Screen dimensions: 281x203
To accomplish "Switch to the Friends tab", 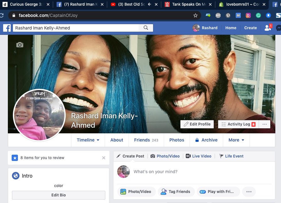I will (146, 140).
